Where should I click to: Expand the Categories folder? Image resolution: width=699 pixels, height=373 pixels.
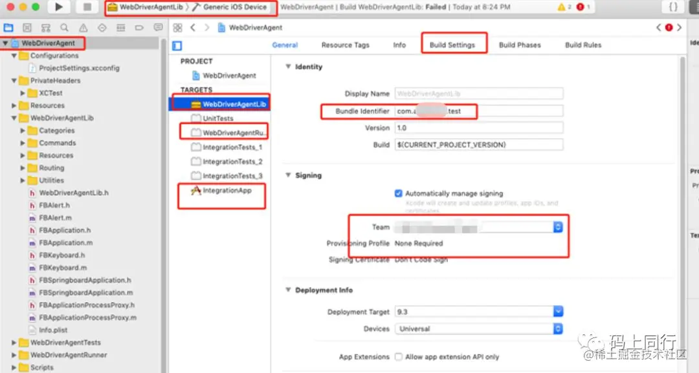23,131
